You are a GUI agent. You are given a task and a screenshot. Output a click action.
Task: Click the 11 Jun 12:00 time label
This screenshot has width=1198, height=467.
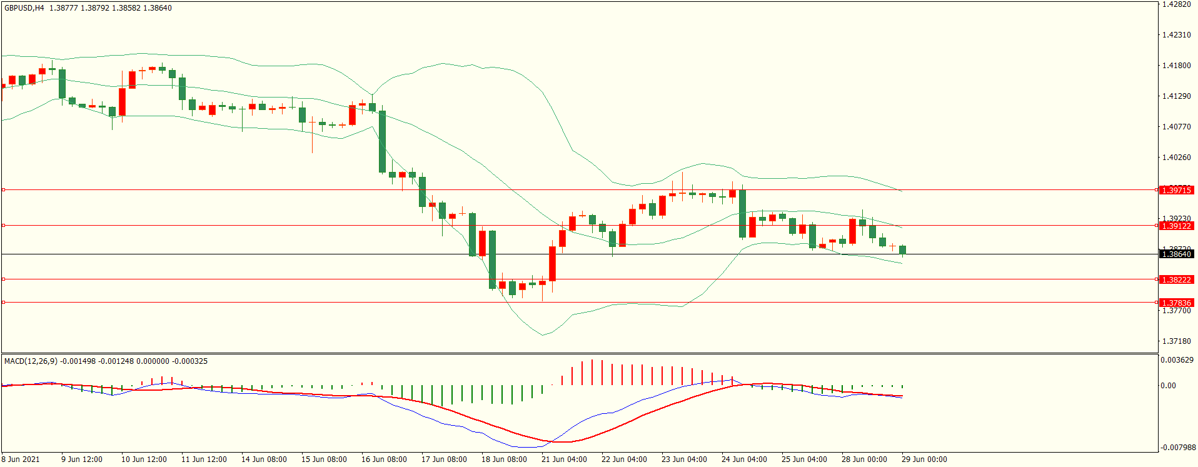tap(204, 459)
